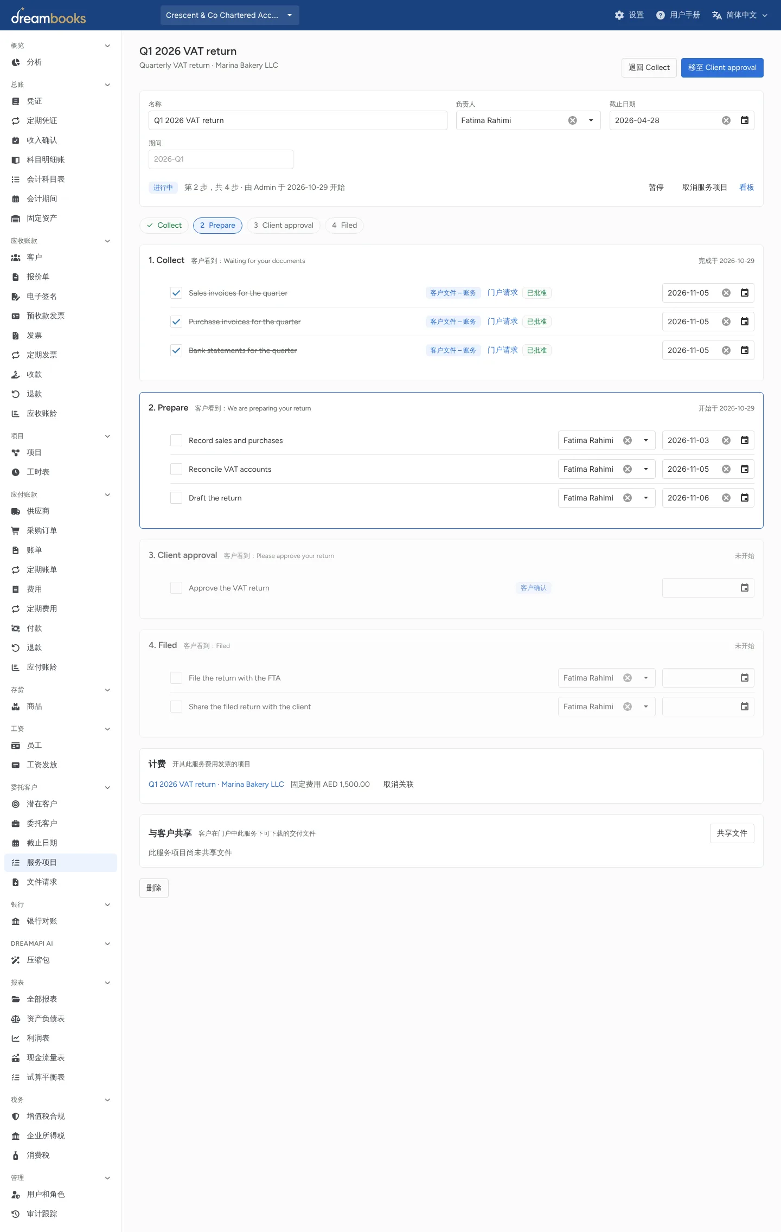781x1232 pixels.
Task: Collapse the Reports sidebar section
Action: point(107,983)
